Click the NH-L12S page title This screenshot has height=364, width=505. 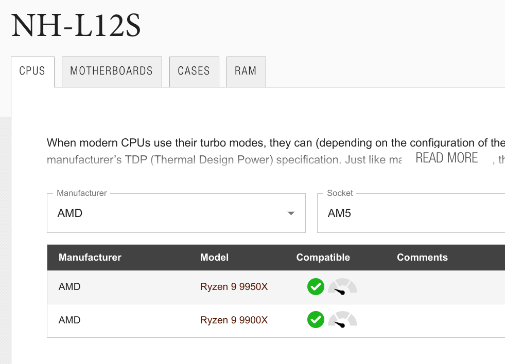point(76,26)
